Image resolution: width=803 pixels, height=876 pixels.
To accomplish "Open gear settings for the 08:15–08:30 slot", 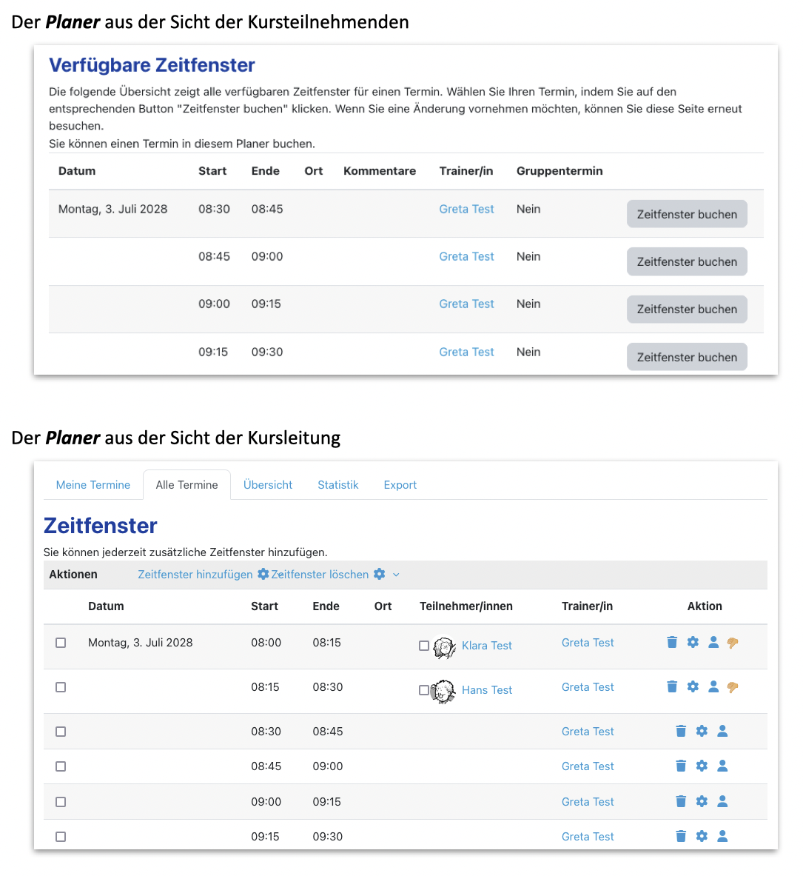I will pos(693,686).
